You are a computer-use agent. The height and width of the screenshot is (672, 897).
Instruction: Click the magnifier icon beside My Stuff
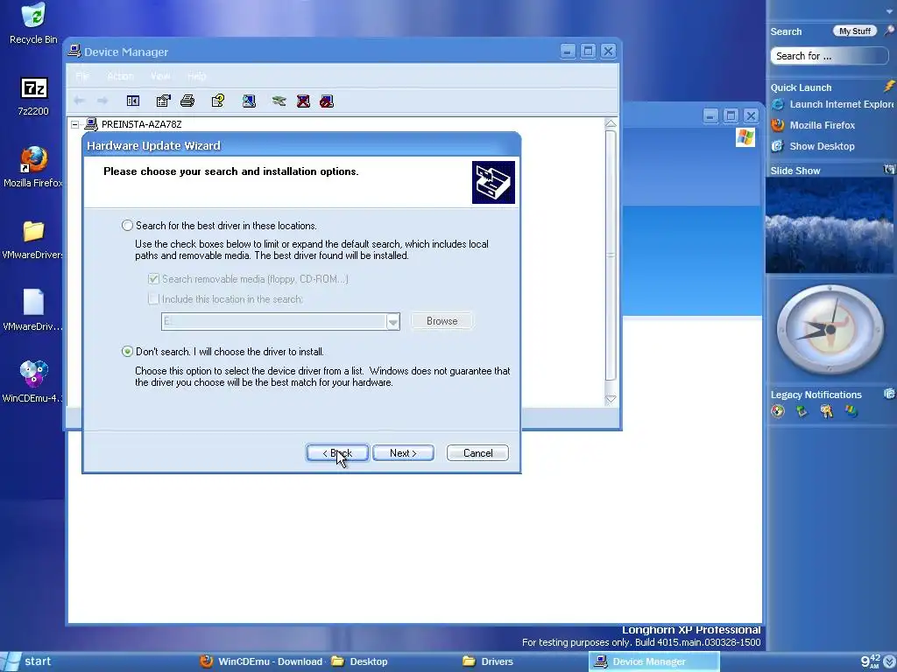tap(888, 31)
